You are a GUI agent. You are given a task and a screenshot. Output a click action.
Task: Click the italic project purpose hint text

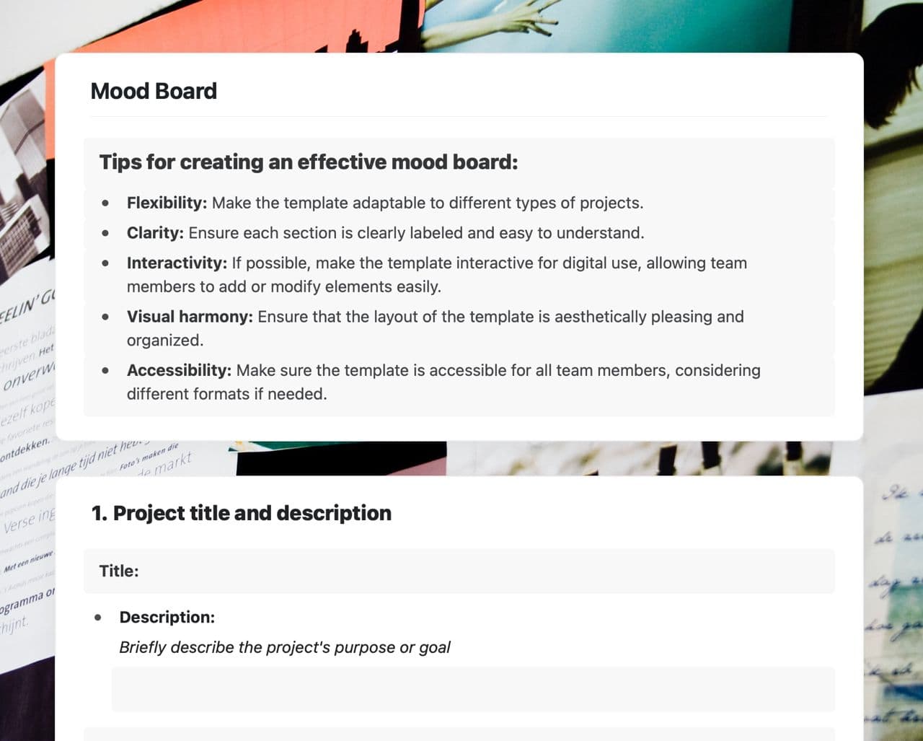pos(285,647)
